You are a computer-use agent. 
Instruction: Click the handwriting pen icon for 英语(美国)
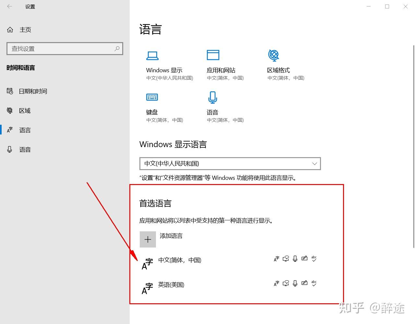304,283
